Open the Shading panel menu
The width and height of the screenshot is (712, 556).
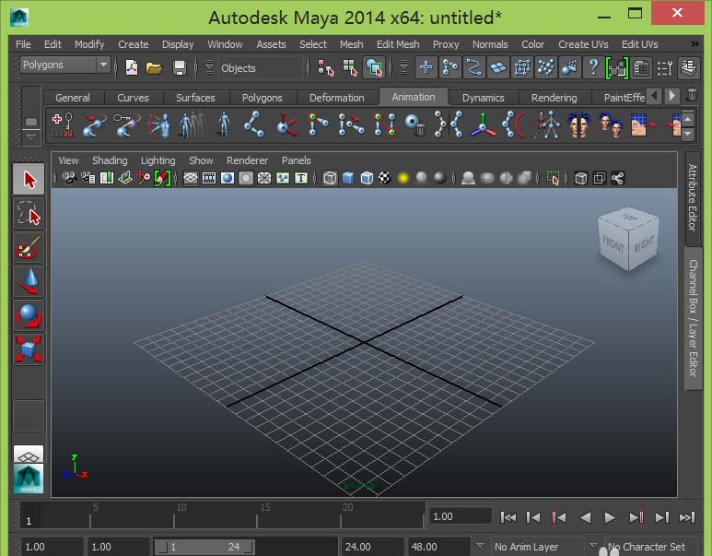(x=110, y=160)
